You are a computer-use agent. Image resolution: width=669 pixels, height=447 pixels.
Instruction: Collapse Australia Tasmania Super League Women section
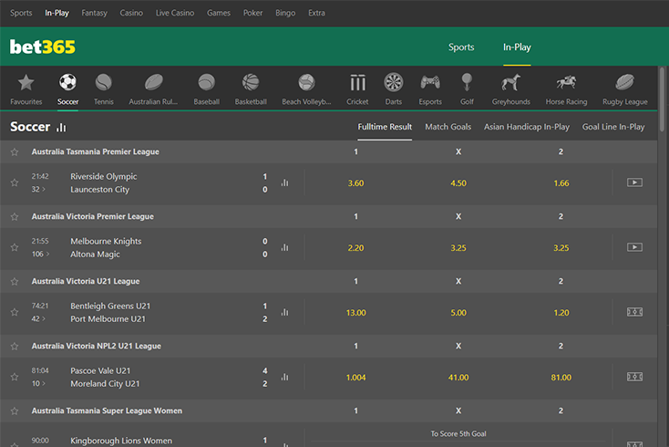(107, 411)
